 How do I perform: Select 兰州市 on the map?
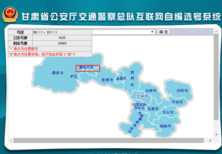pyautogui.click(x=142, y=97)
